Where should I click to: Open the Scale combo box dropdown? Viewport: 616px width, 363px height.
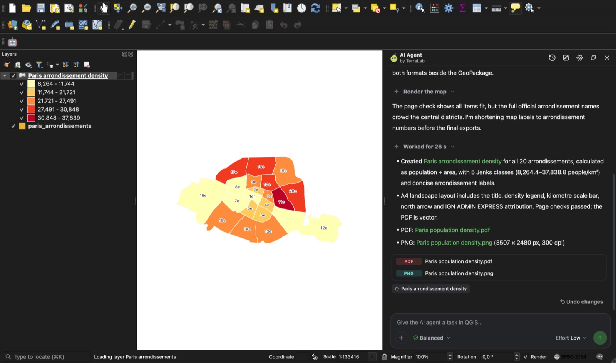pyautogui.click(x=372, y=357)
